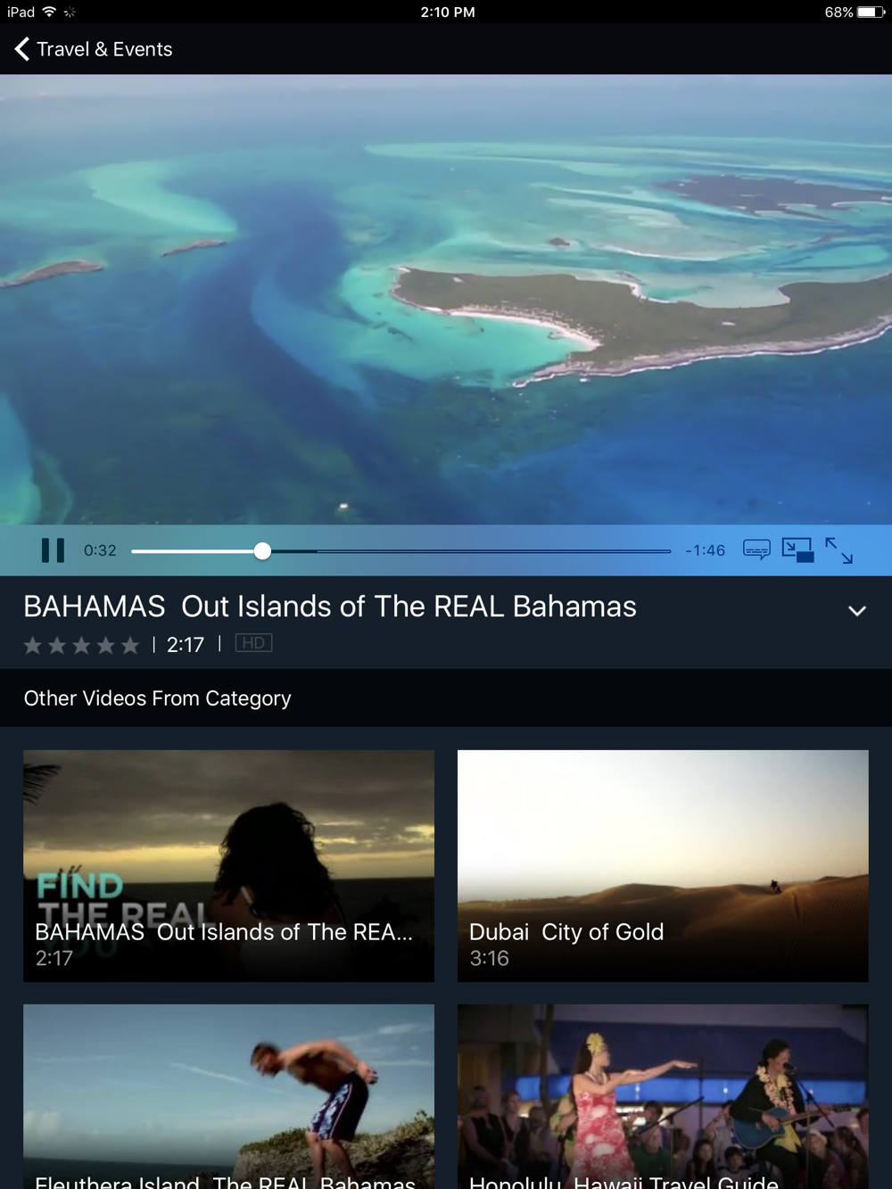Select the third rating star
The image size is (892, 1189).
(x=81, y=645)
